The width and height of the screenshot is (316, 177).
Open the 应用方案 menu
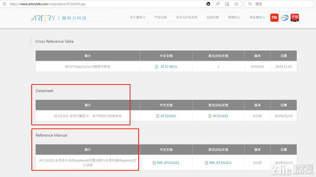point(213,17)
